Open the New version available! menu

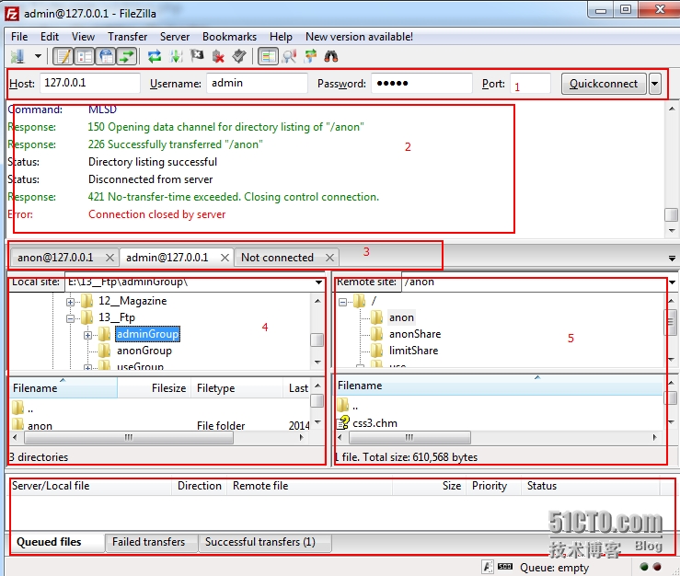point(359,37)
